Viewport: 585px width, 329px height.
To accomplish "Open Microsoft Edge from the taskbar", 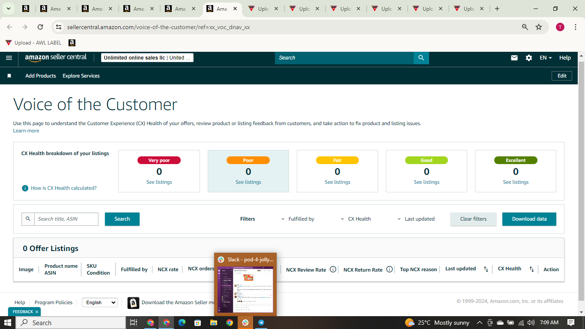I will tap(182, 323).
